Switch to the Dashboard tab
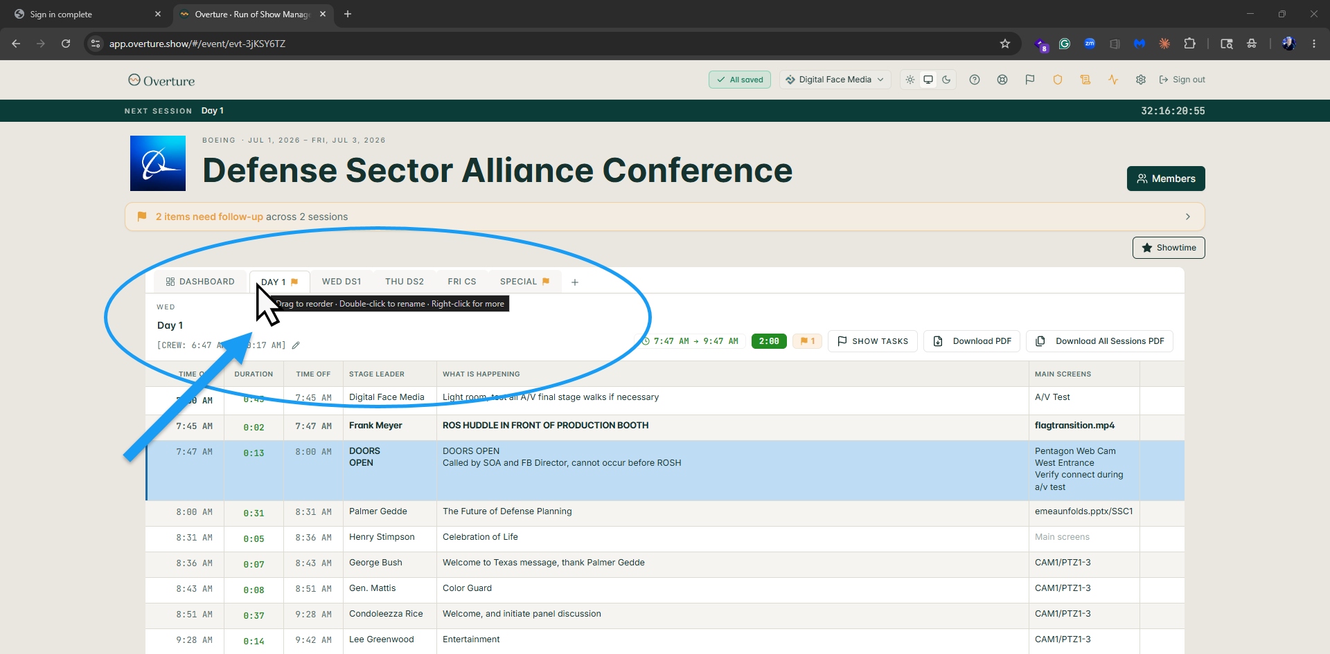 point(200,282)
